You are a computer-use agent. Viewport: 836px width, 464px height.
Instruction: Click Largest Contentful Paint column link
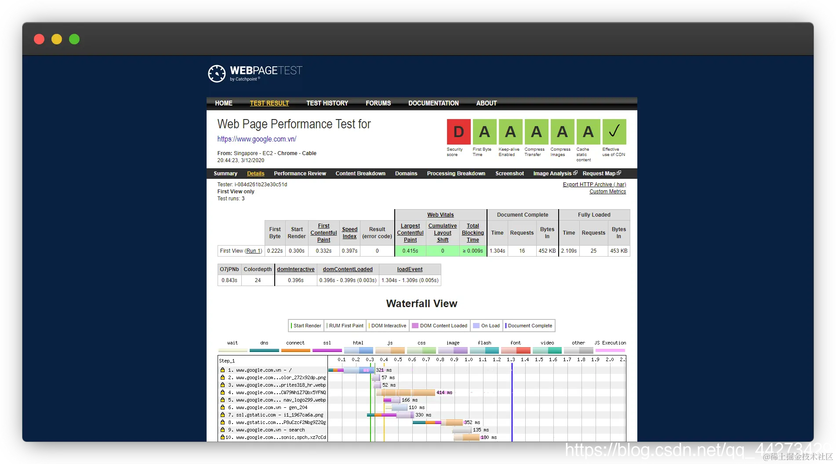pos(410,233)
